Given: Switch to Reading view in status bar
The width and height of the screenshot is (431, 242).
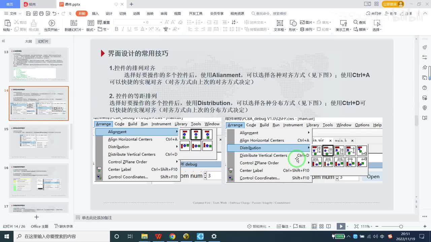Looking at the screenshot, I should tap(329, 227).
